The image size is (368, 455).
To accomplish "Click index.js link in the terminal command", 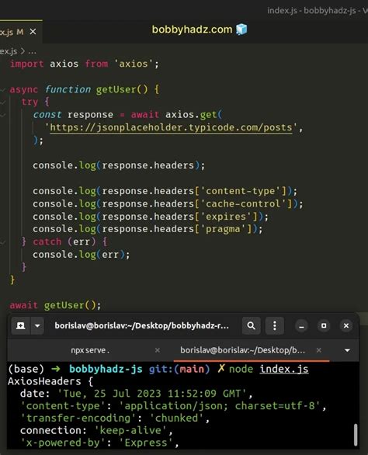I will point(284,369).
